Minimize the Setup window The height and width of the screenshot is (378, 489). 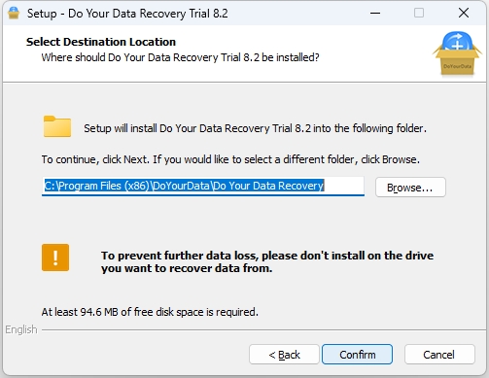(375, 13)
